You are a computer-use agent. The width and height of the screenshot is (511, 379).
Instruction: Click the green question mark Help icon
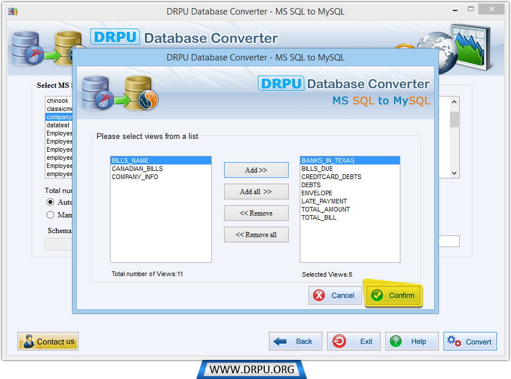(x=396, y=341)
